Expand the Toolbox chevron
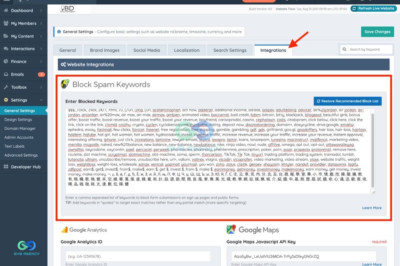Screen dimensions: 400x266 pyautogui.click(x=41, y=87)
